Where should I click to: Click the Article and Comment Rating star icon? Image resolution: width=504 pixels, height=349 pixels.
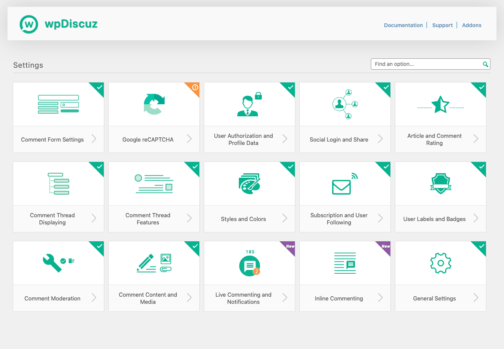(x=440, y=104)
